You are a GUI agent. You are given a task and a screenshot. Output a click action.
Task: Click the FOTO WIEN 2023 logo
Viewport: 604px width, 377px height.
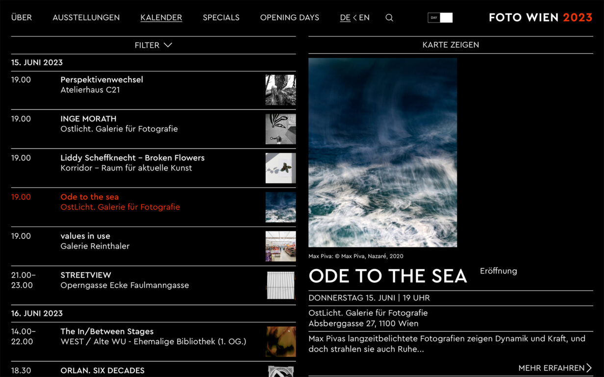pos(541,18)
